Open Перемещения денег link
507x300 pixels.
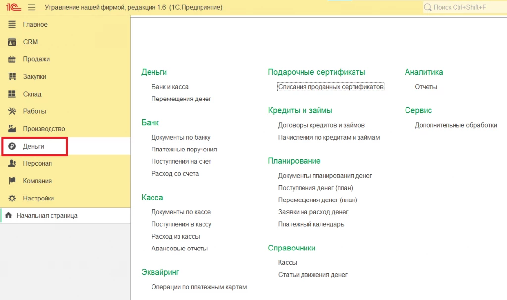coord(181,99)
